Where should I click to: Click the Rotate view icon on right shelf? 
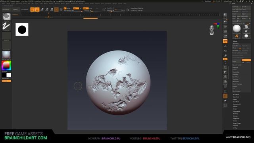click(x=225, y=81)
